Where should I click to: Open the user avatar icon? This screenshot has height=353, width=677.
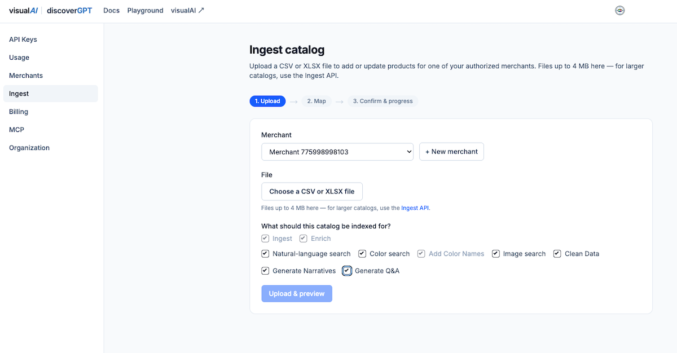pos(619,10)
